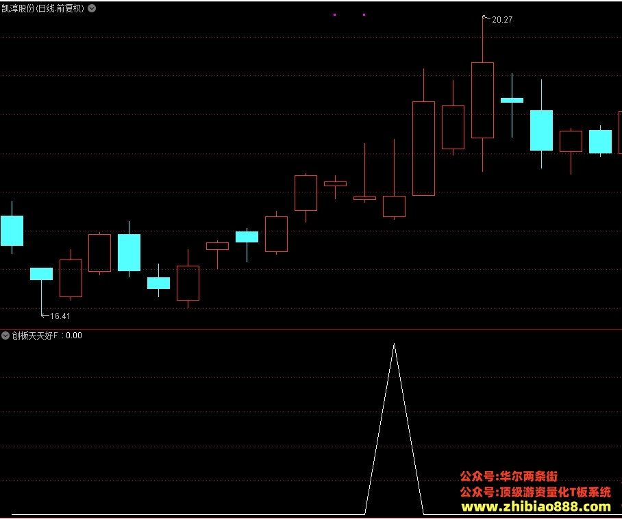This screenshot has width=622, height=519.
Task: Click the 公众号:华尔两条街 watermark text
Action: point(509,476)
